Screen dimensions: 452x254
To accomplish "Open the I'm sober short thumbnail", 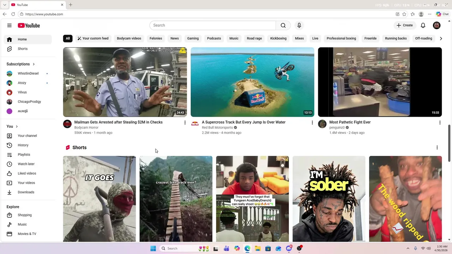I will 329,199.
